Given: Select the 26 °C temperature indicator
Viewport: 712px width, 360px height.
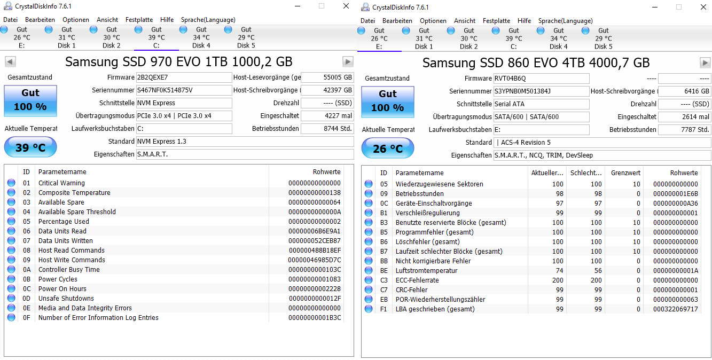Looking at the screenshot, I should 387,148.
